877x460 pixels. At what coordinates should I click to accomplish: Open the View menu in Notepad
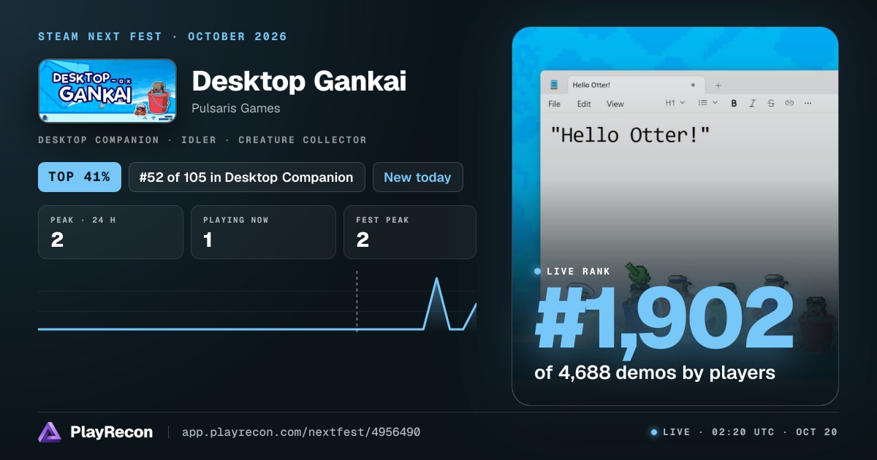(x=615, y=104)
